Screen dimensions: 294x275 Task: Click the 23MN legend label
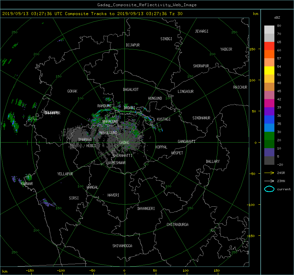pos(281,181)
